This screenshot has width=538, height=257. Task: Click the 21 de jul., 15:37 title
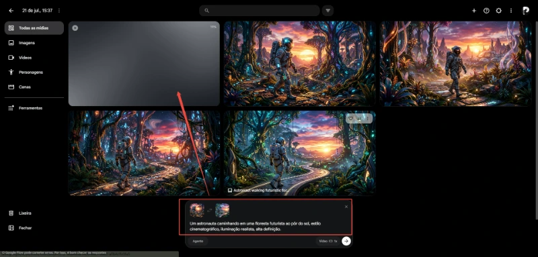click(x=38, y=11)
